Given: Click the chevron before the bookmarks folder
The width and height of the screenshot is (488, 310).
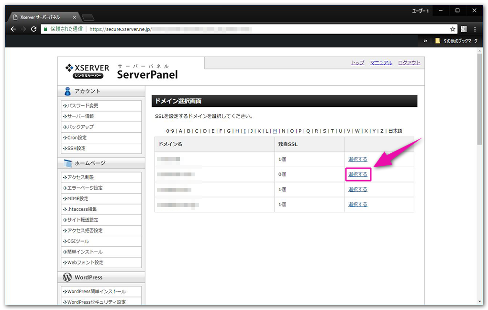Looking at the screenshot, I should 425,41.
